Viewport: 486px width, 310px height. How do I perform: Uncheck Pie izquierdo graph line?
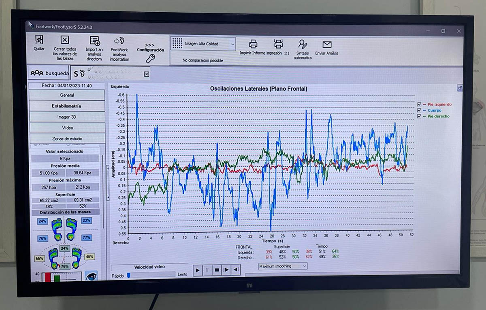(x=420, y=104)
